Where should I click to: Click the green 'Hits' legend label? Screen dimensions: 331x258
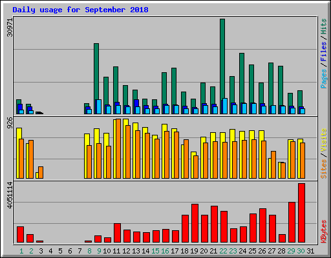[324, 26]
